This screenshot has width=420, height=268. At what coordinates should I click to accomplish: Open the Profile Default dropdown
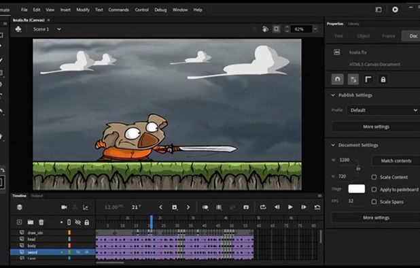pos(383,110)
